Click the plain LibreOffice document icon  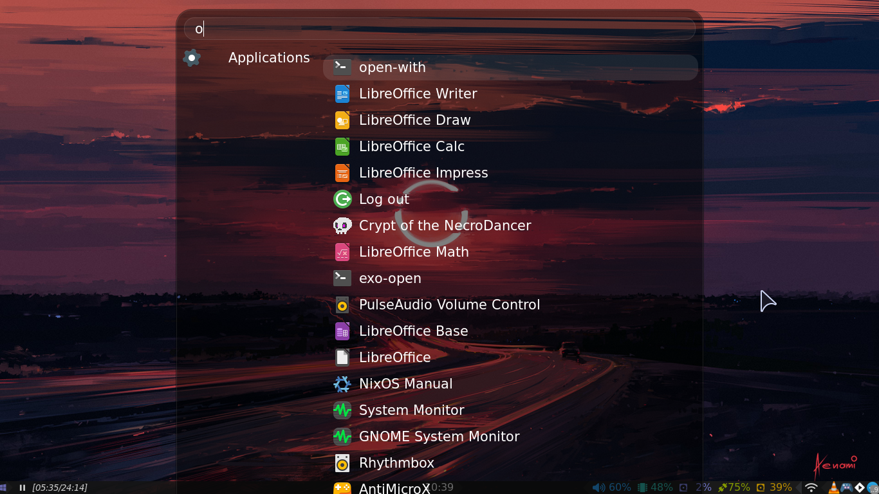(342, 358)
